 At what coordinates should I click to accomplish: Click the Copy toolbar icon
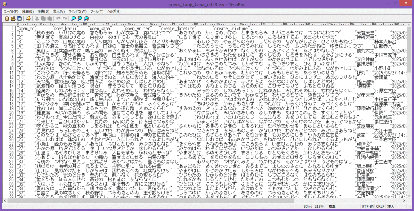pos(43,18)
